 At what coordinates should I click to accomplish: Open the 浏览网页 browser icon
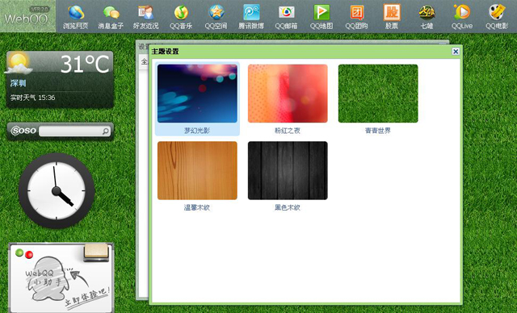pyautogui.click(x=75, y=16)
